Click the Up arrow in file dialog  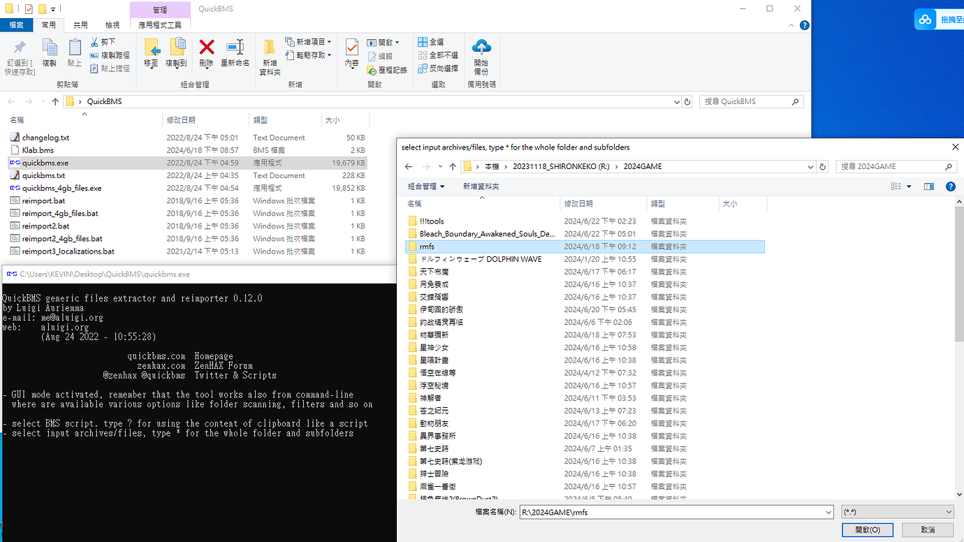point(453,167)
